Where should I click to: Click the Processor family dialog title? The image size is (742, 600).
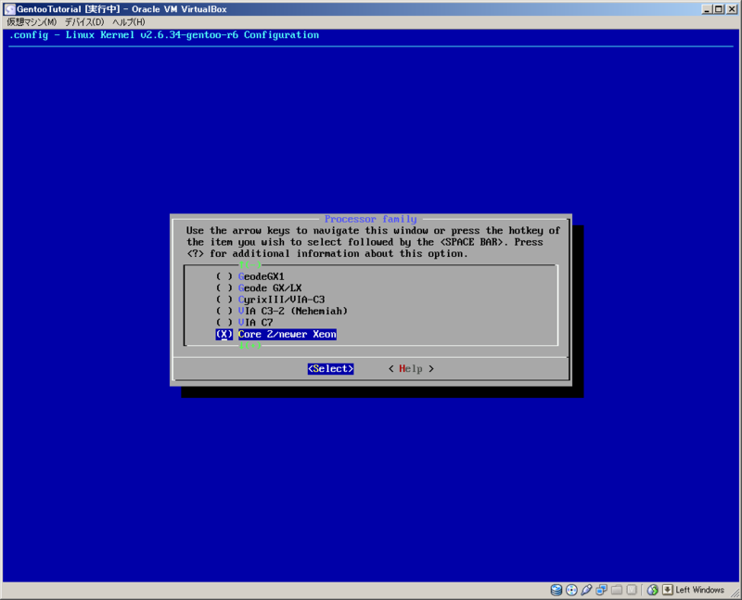pos(370,219)
